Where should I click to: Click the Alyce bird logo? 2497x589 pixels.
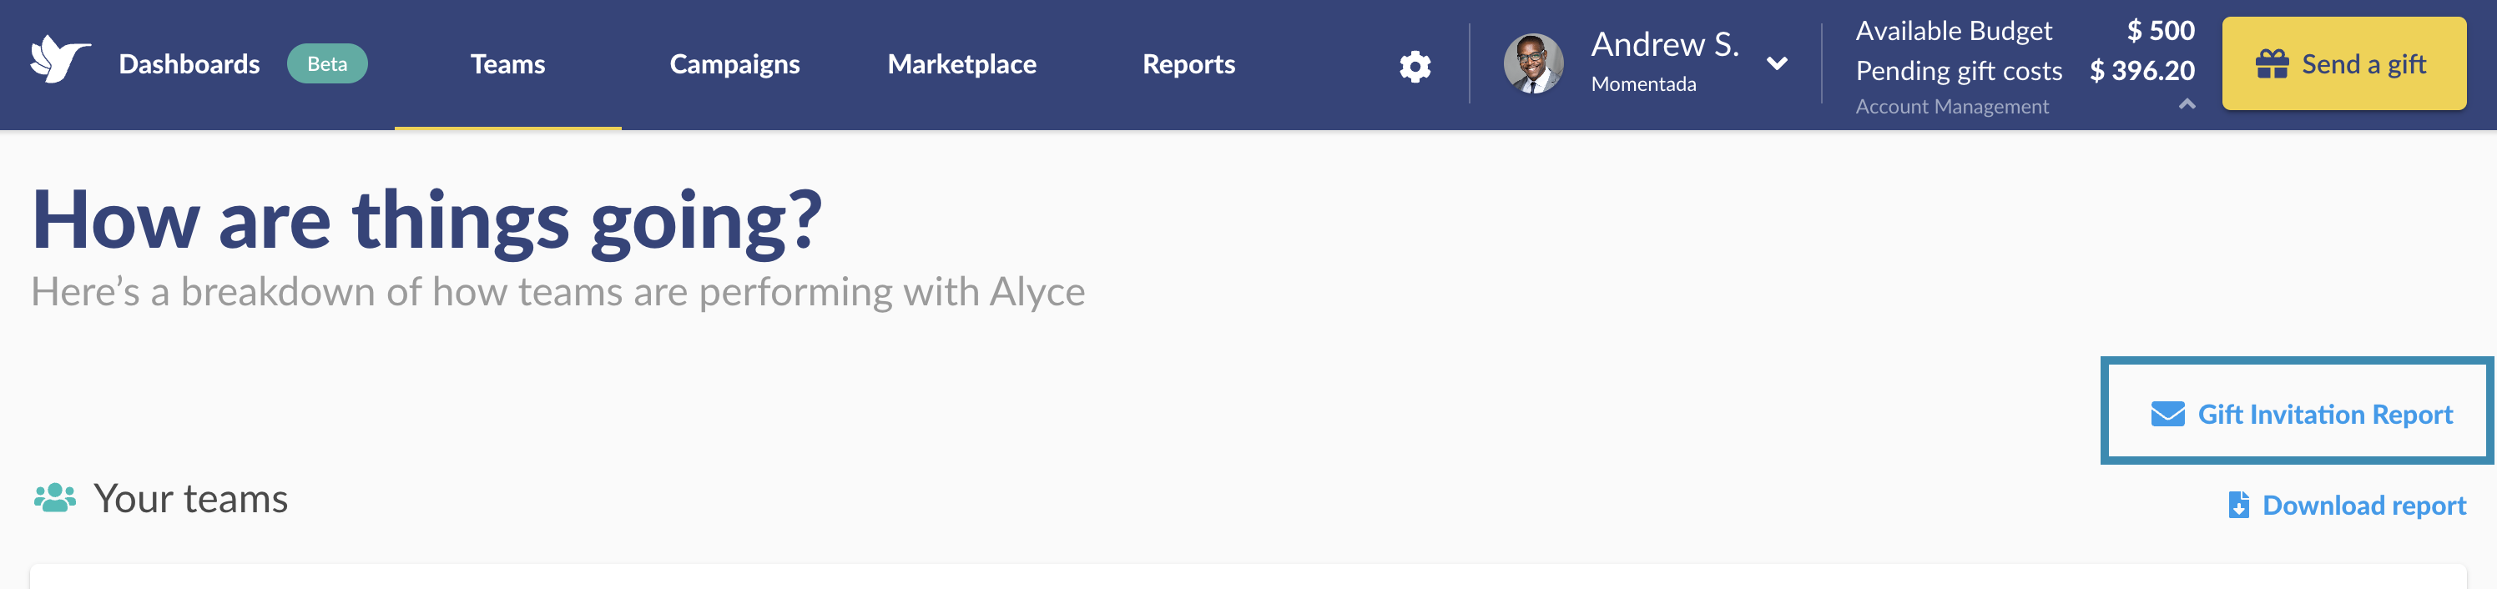[x=60, y=60]
